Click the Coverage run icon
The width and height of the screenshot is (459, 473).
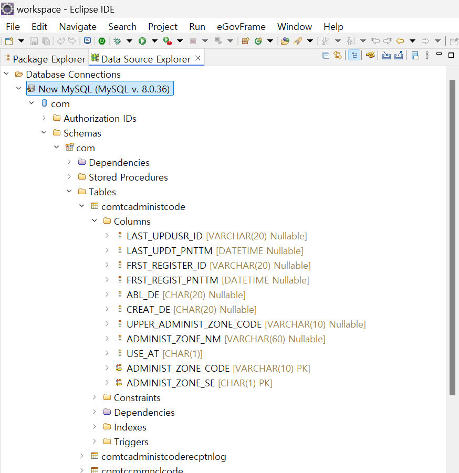pyautogui.click(x=166, y=40)
